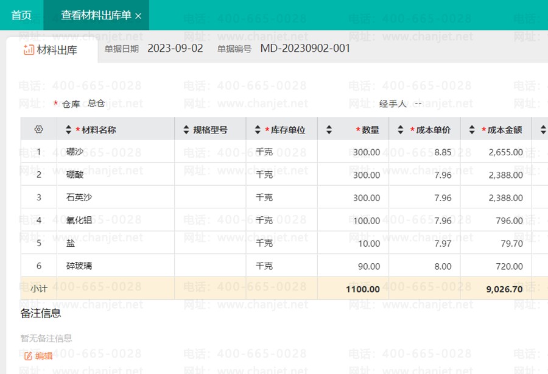Click cost amount 720.00
Viewport: 548px width, 374px height.
pyautogui.click(x=509, y=267)
